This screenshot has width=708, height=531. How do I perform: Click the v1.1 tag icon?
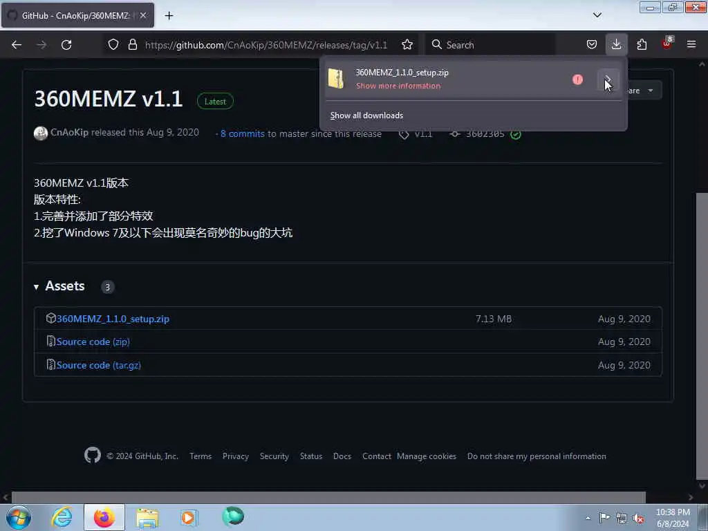tap(404, 134)
